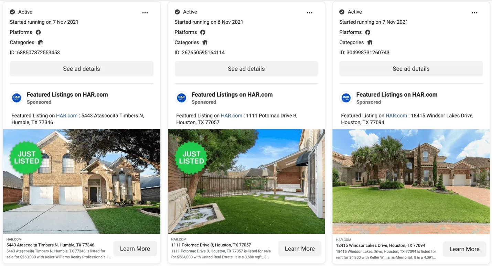Image resolution: width=492 pixels, height=266 pixels.
Task: Open three-dots menu on Atascocita Timbers ad
Action: (x=145, y=13)
